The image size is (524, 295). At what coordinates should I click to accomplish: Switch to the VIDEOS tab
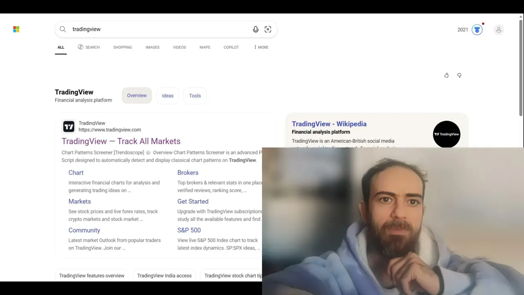point(179,47)
